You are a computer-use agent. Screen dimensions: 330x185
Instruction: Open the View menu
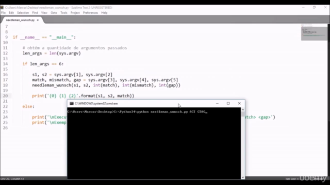44,13
